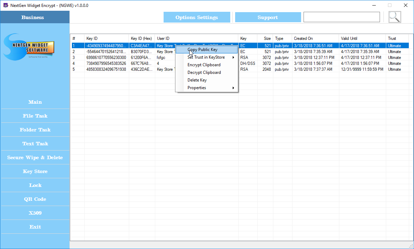
Task: Choose Copy Public Key from context menu
Action: (207, 50)
